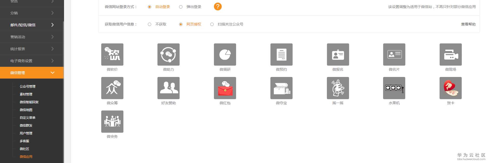Screen dimensions: 489x163
Task: Select 扫描关注公众号 radio button
Action: 212,24
